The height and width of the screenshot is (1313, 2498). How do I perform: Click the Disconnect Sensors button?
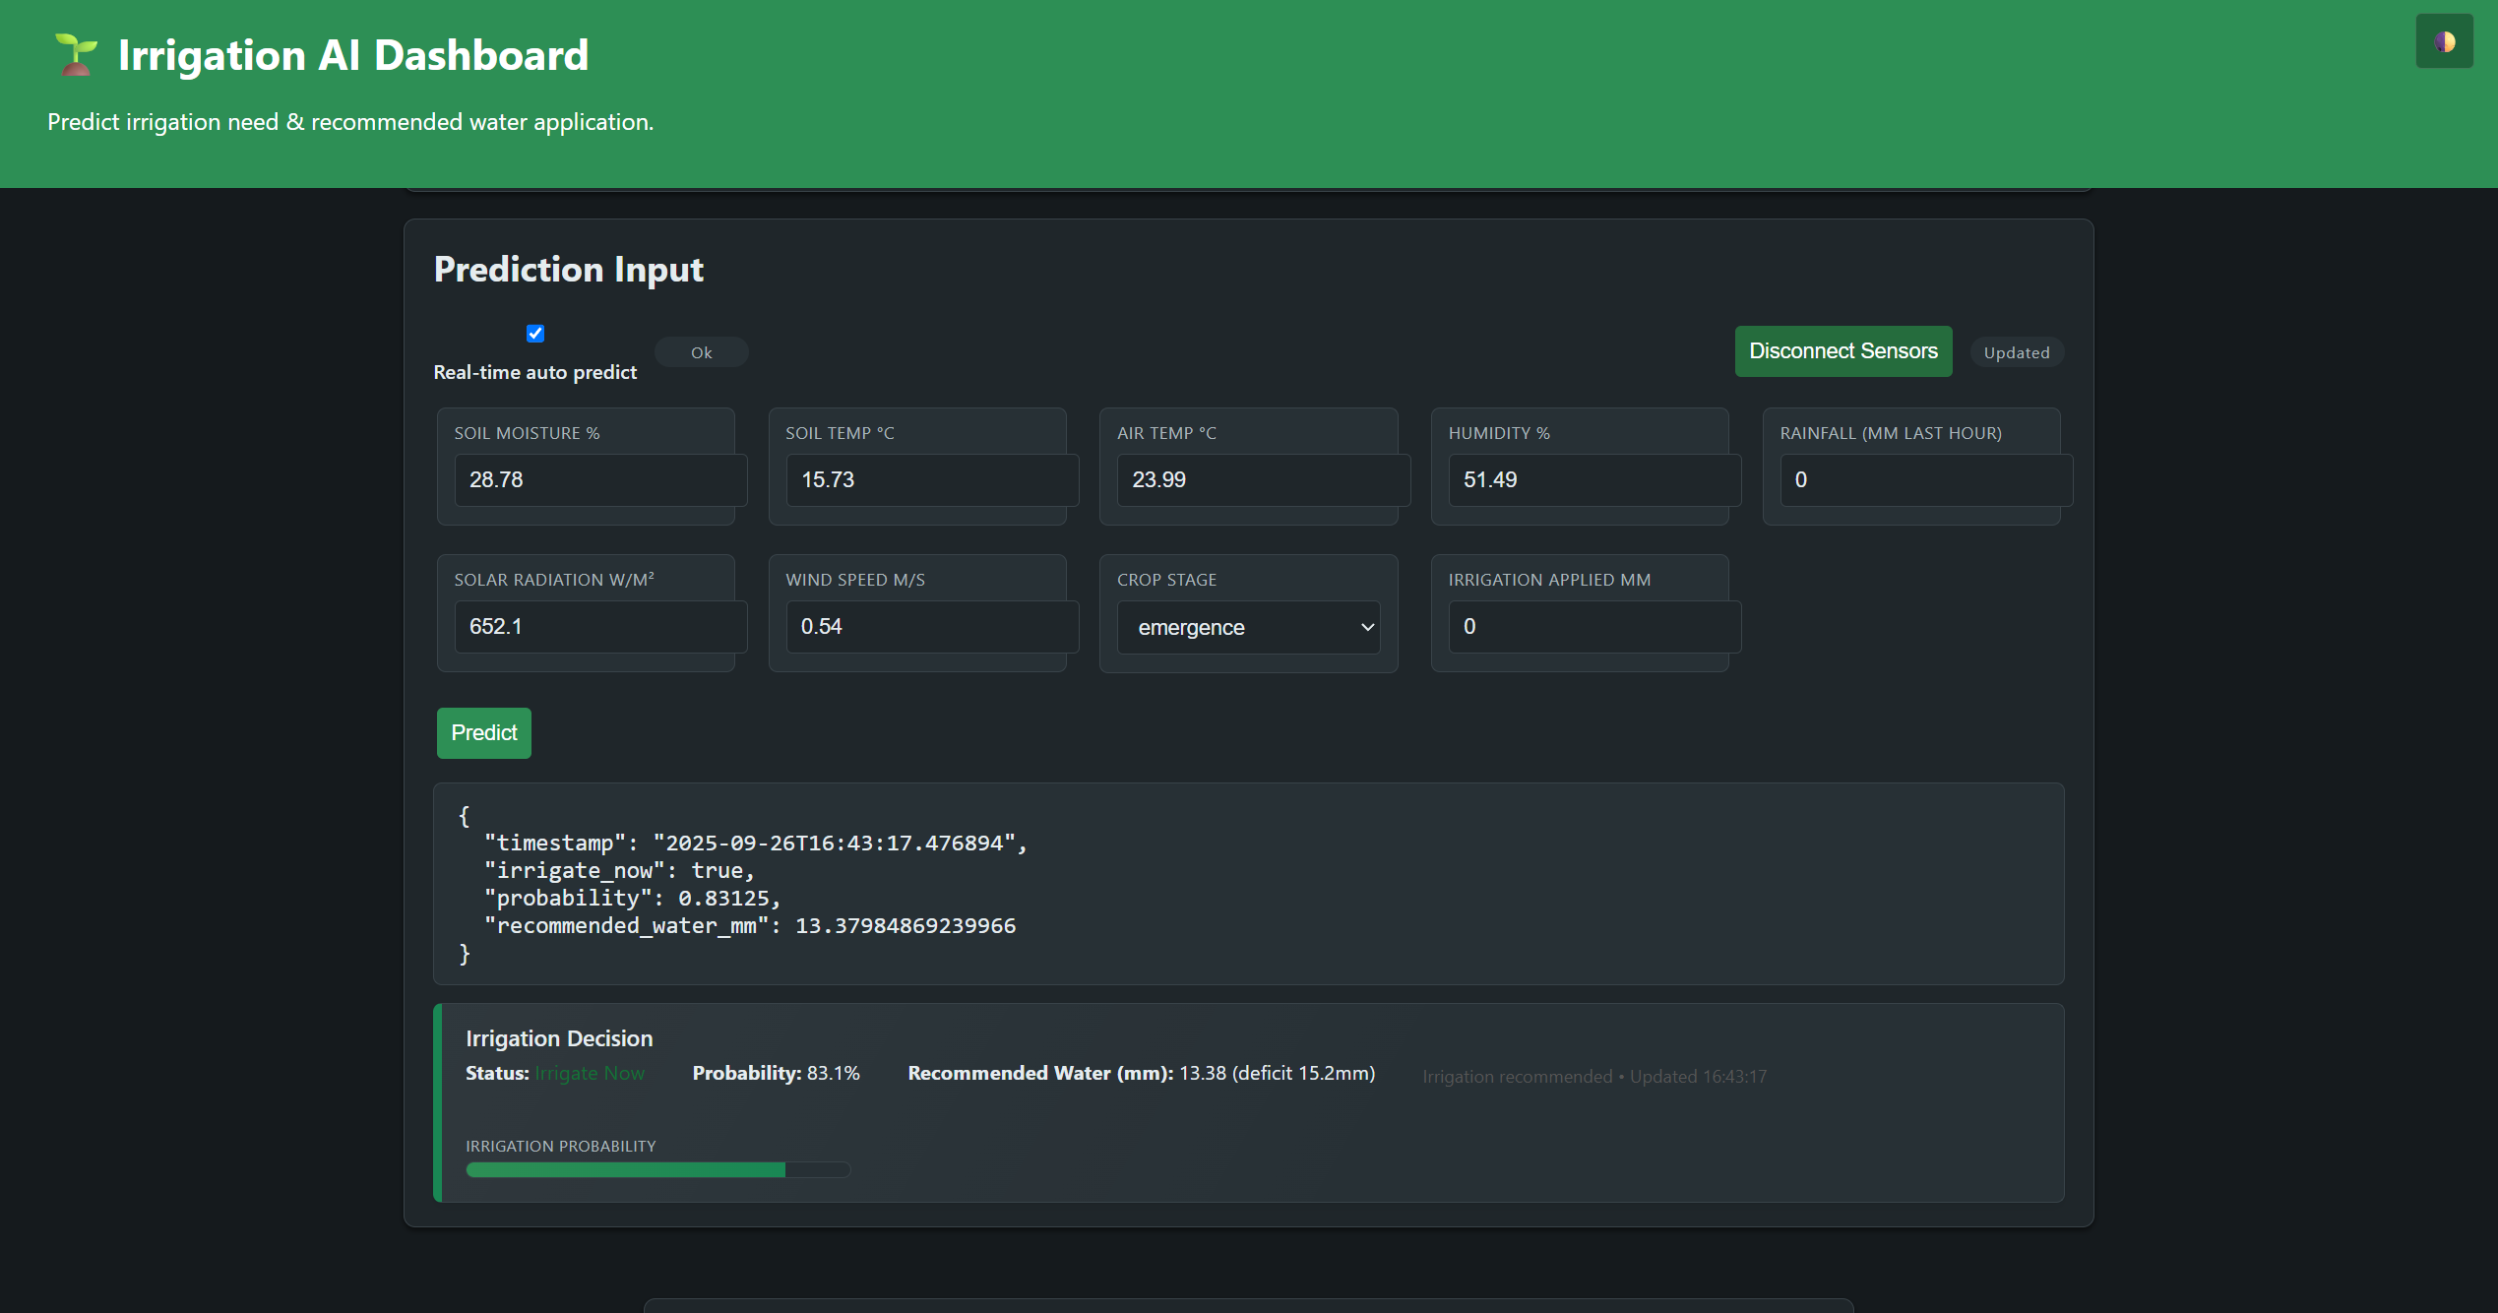[1842, 351]
